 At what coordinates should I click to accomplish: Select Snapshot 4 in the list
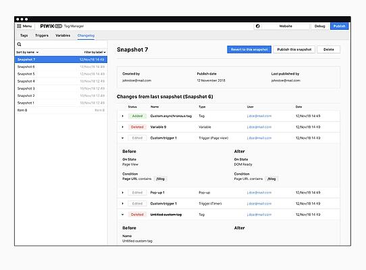point(61,81)
